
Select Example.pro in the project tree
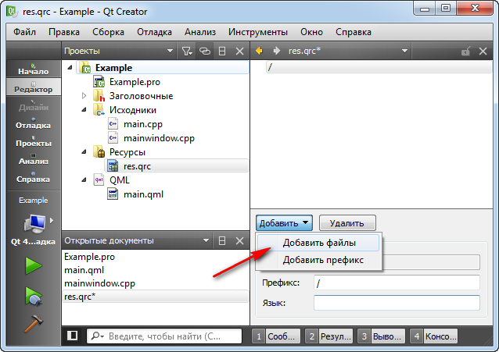pyautogui.click(x=135, y=82)
